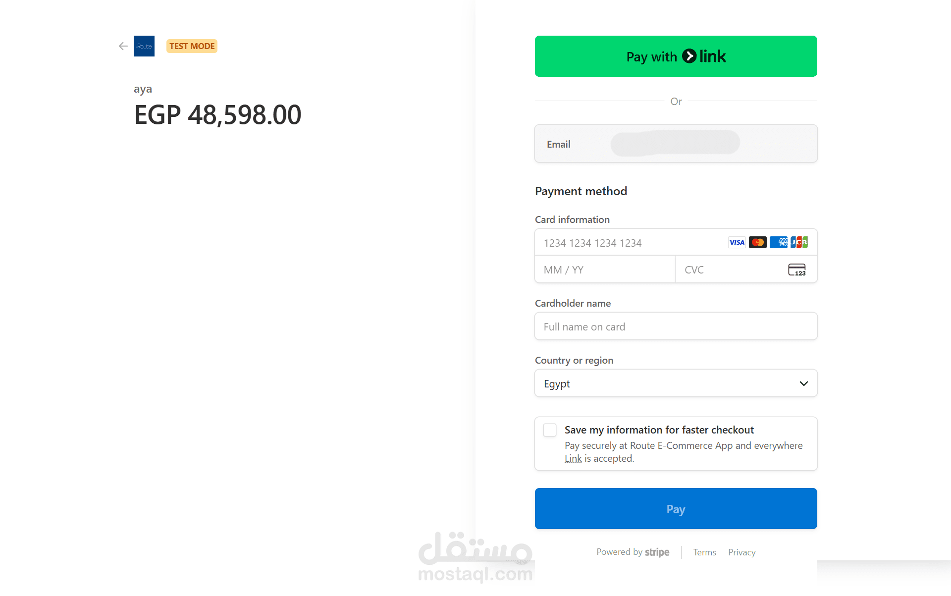The image size is (951, 596).
Task: Click the Visa card icon
Action: point(737,242)
